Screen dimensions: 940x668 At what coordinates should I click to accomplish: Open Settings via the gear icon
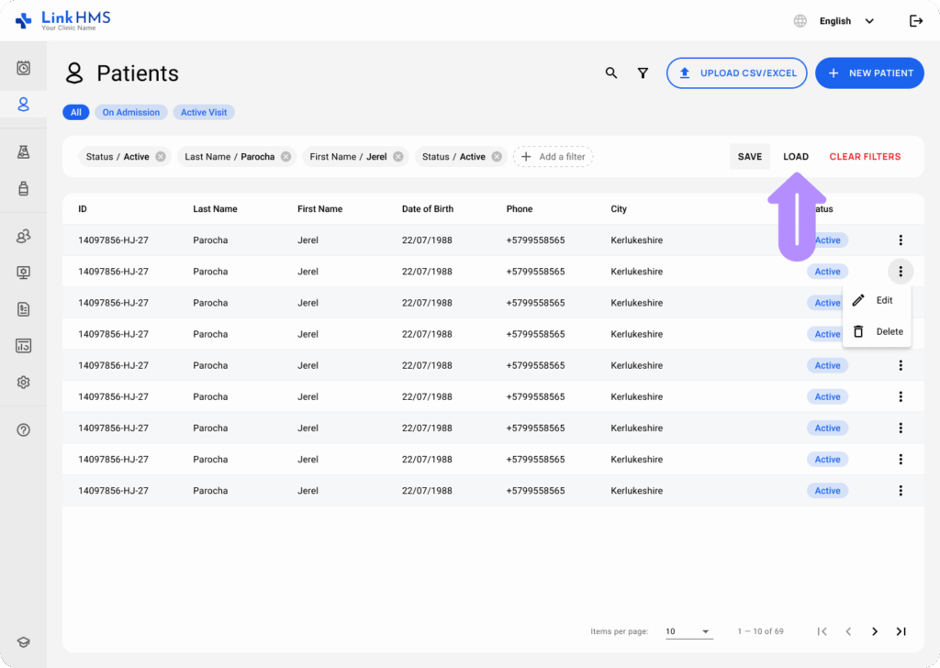[23, 382]
